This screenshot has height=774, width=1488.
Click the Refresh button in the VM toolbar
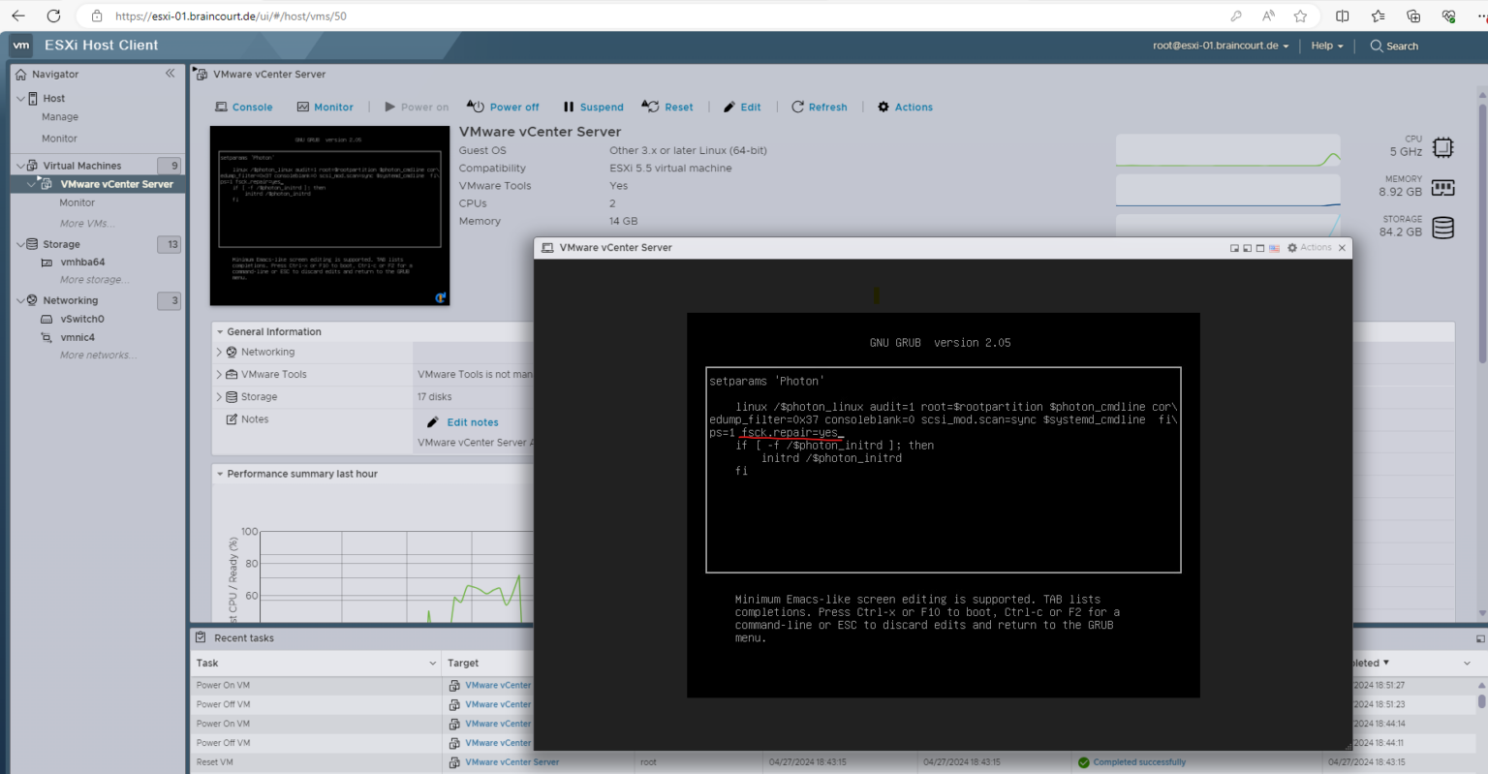point(820,107)
